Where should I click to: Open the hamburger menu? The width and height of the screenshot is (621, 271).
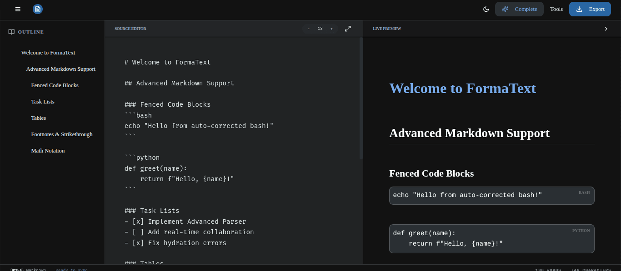tap(18, 9)
